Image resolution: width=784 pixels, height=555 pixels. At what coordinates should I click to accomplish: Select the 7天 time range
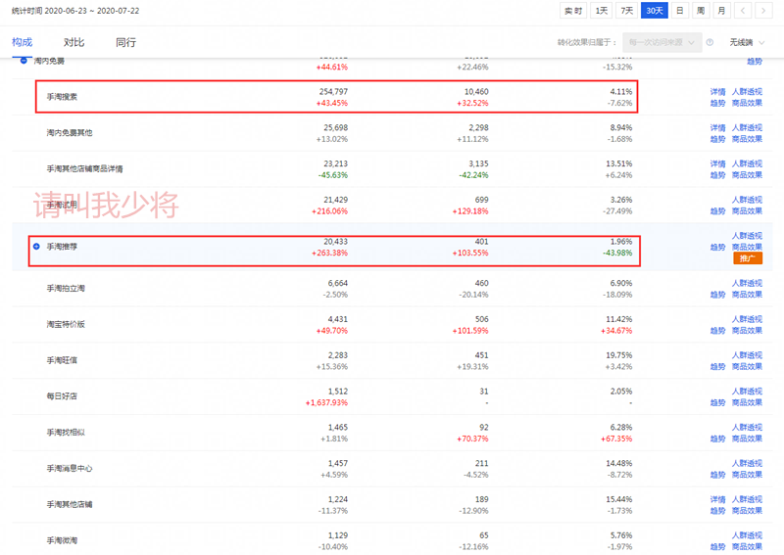pyautogui.click(x=627, y=11)
